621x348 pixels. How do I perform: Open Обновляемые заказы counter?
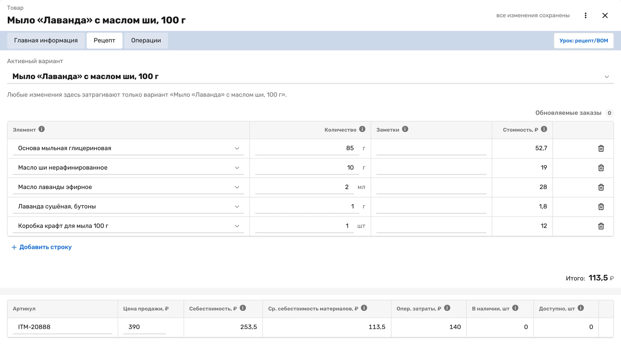click(x=609, y=113)
